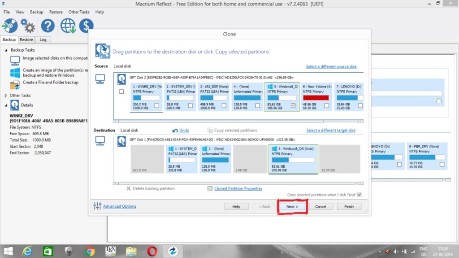Select the 823.0 MB unallocated destination space
The height and width of the screenshot is (258, 459).
(147, 159)
